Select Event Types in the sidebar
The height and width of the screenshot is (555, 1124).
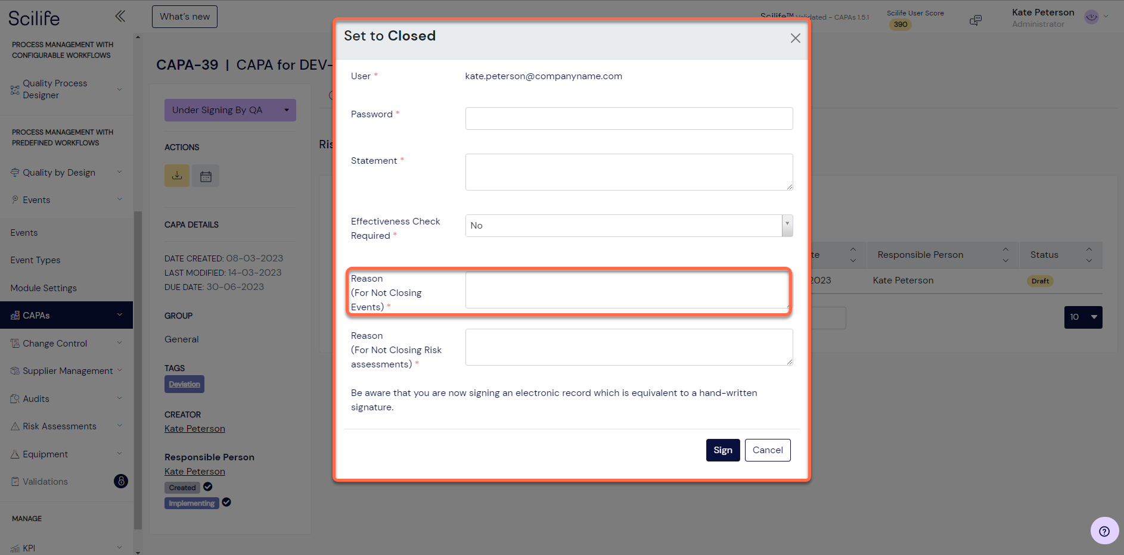pyautogui.click(x=35, y=260)
